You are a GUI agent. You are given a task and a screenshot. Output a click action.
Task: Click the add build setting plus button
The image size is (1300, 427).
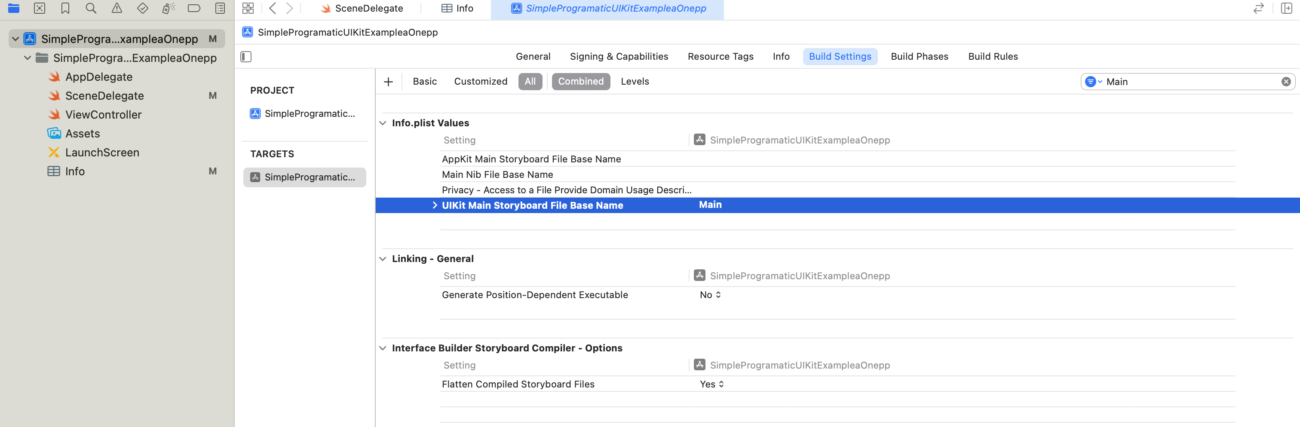pos(388,82)
